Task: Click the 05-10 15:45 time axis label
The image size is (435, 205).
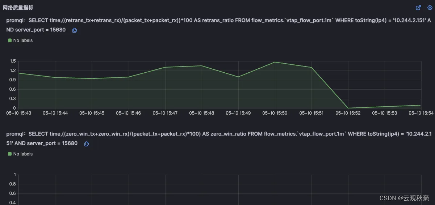Action: coord(92,113)
